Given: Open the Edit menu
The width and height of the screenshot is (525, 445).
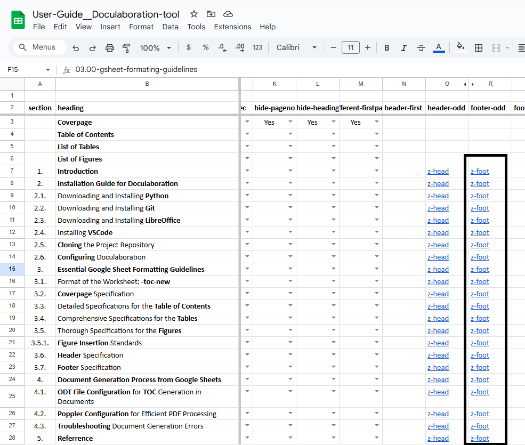Looking at the screenshot, I should click(60, 27).
